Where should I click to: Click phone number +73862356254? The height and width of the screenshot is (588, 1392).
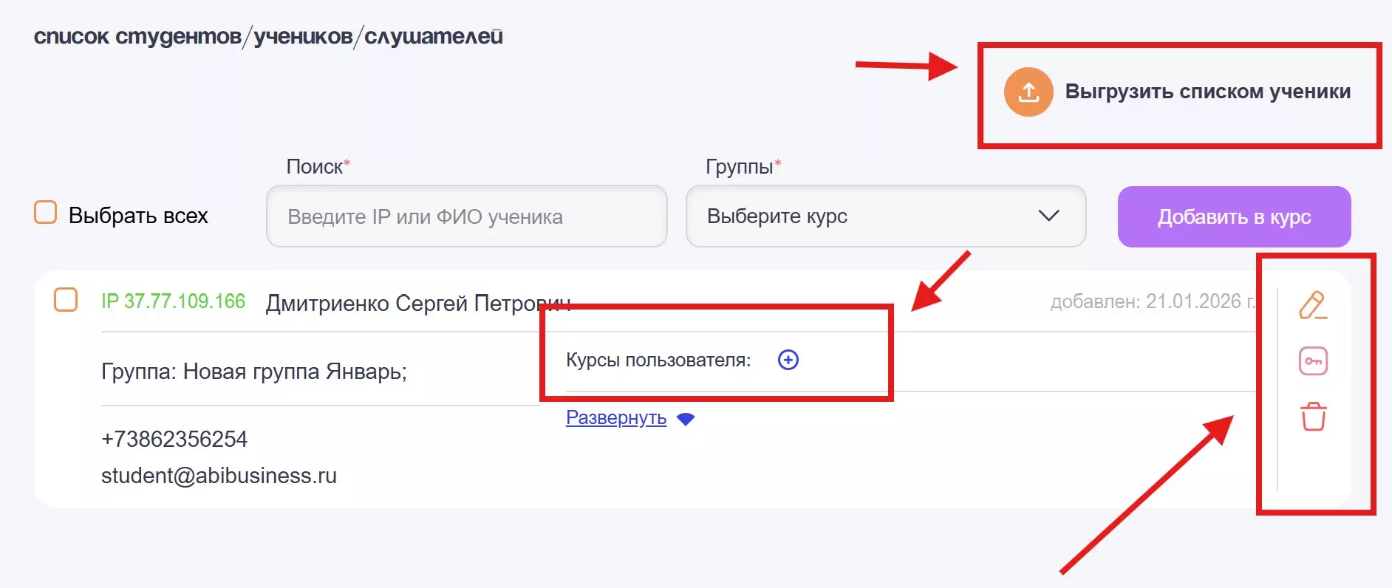(174, 440)
